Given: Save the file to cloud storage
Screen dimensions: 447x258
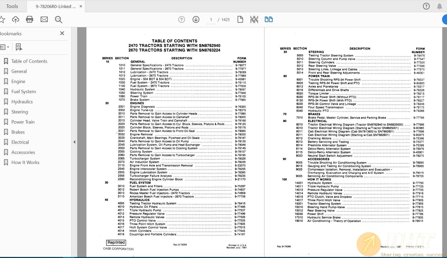Looking at the screenshot, I should click(15, 19).
